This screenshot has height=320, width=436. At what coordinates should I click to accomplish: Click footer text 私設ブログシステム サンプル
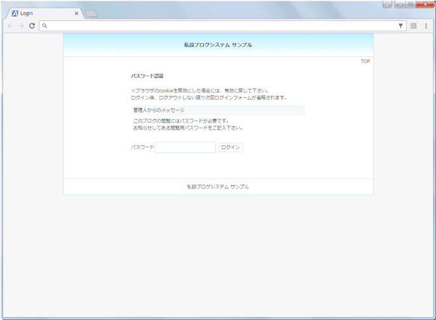click(x=218, y=187)
